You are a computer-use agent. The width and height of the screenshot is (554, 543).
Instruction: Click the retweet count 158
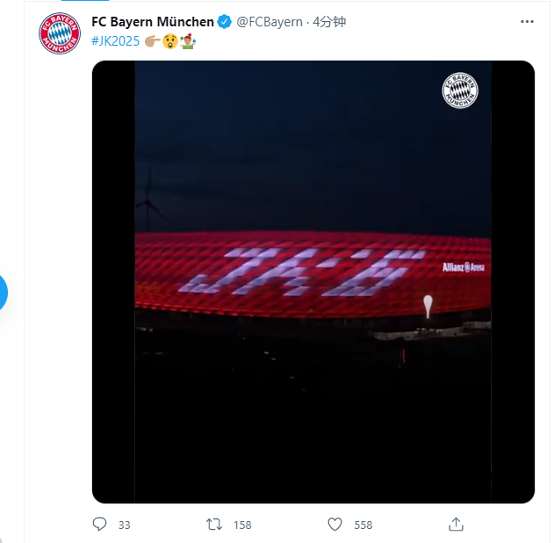pyautogui.click(x=242, y=525)
